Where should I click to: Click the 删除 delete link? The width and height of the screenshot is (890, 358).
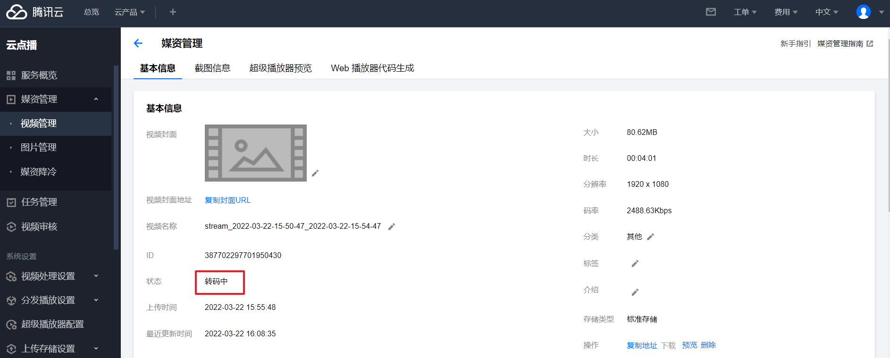coord(708,345)
